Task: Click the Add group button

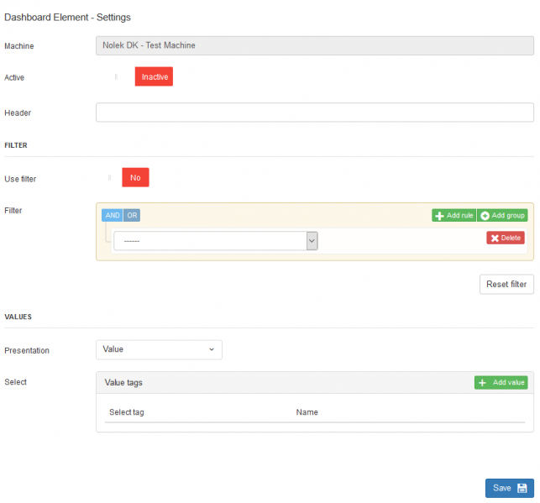Action: (x=502, y=216)
